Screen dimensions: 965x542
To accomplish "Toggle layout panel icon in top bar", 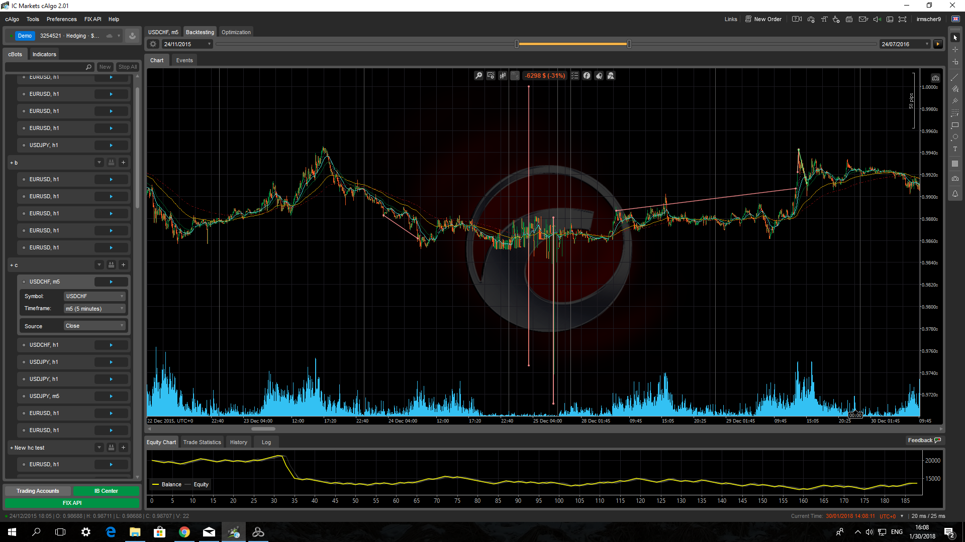I will [890, 19].
